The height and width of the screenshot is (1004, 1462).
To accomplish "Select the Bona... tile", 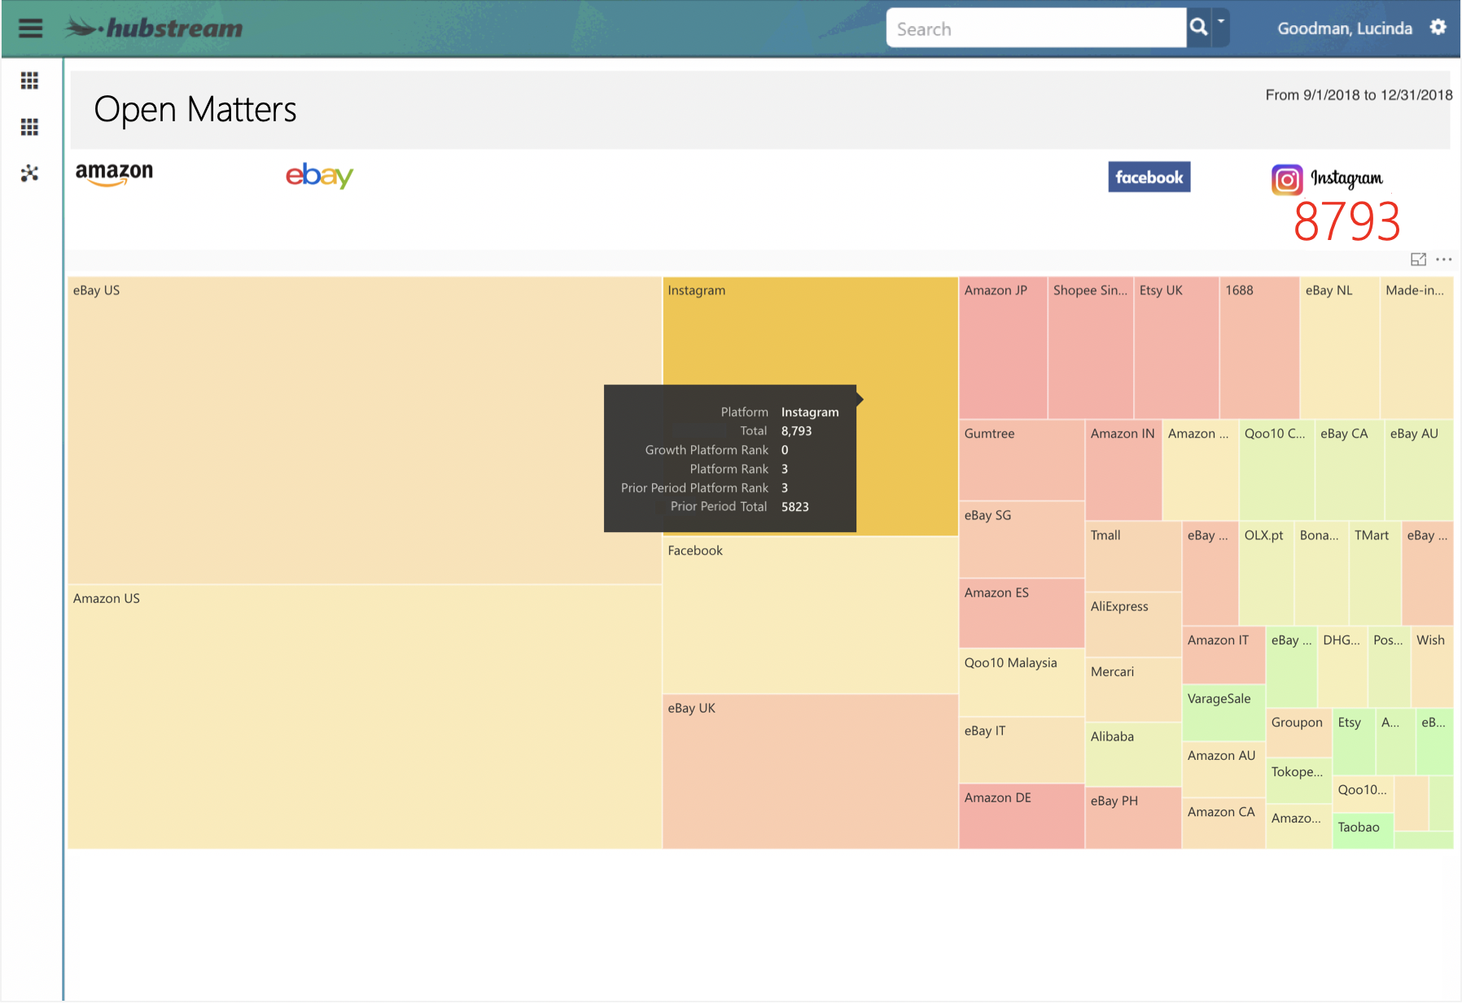I will 1320,574.
